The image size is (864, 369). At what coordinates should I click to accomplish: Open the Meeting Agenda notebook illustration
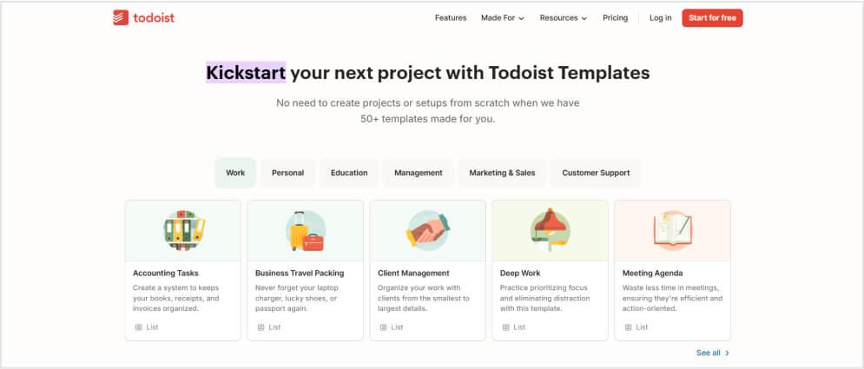tap(673, 230)
